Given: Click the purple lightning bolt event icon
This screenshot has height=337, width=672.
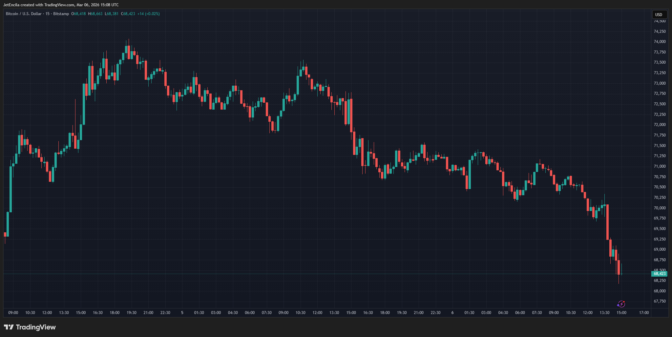Looking at the screenshot, I should tap(621, 304).
